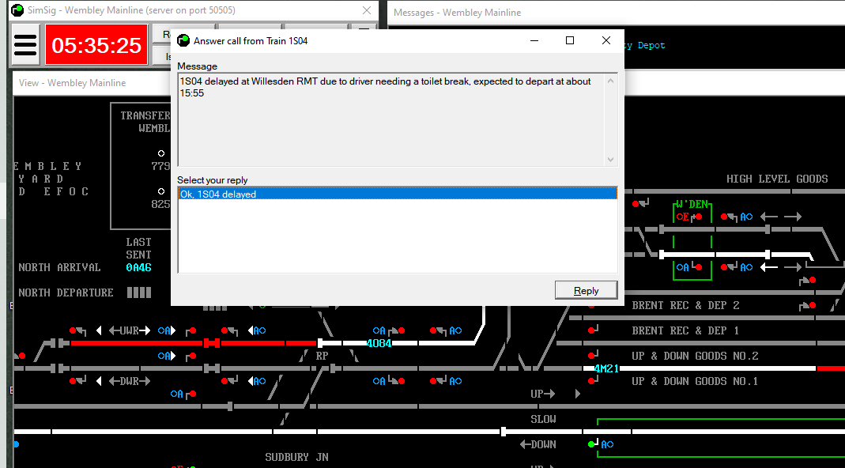
Task: Click the blue dot at the left edge
Action: (16, 444)
